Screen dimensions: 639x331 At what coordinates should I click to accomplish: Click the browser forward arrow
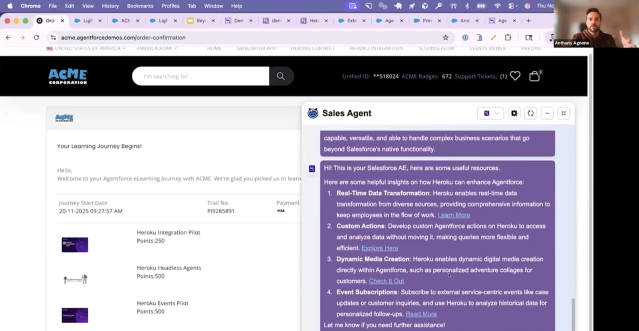[x=22, y=38]
